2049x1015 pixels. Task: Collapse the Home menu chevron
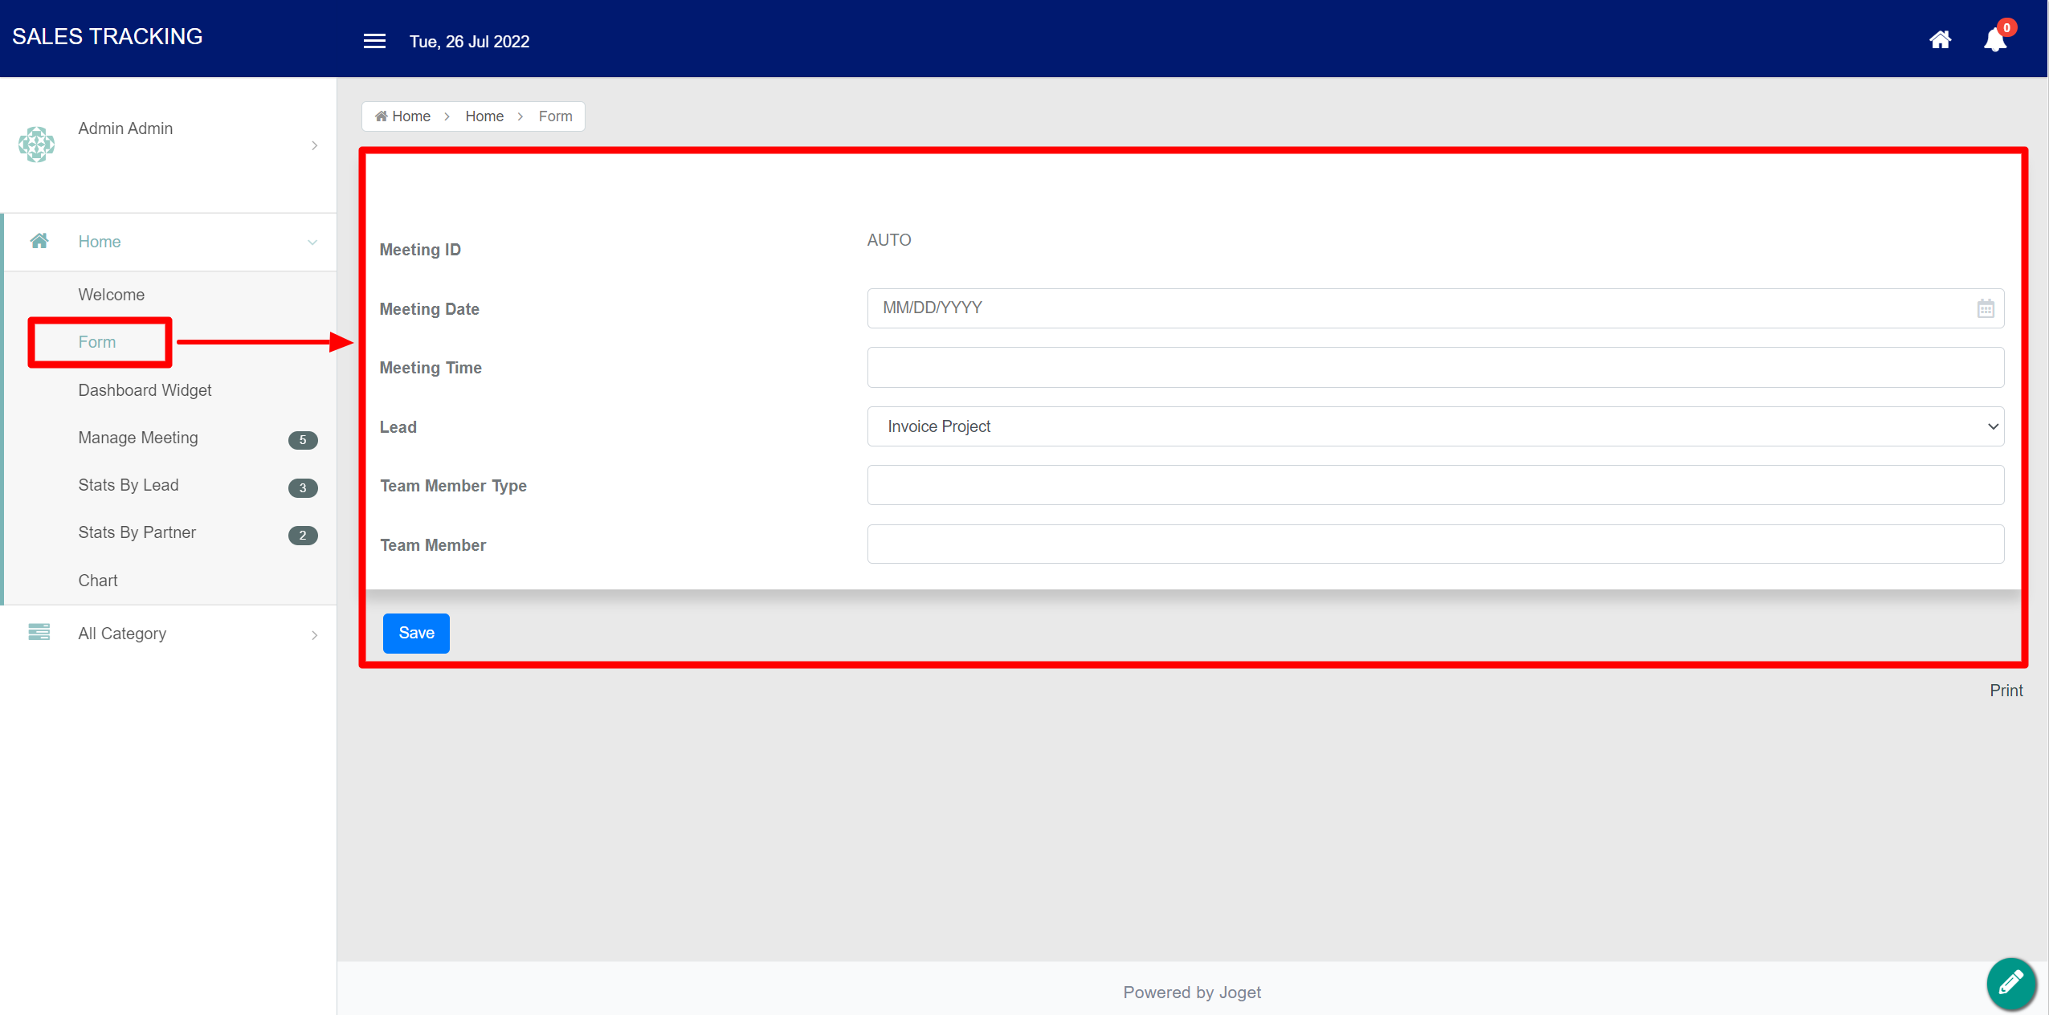click(x=312, y=243)
